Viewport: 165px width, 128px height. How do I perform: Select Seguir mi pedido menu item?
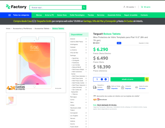click(x=131, y=15)
